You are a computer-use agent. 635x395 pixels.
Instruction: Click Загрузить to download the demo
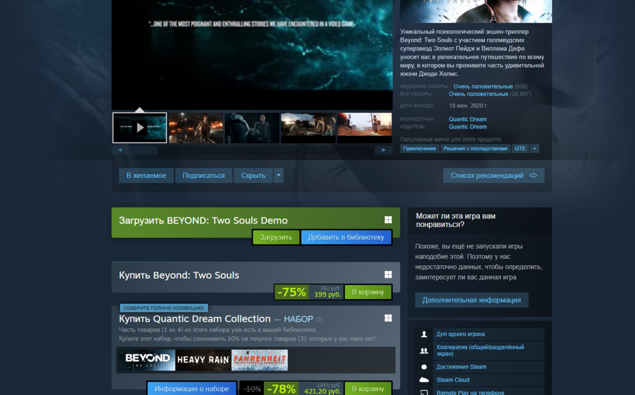[276, 237]
